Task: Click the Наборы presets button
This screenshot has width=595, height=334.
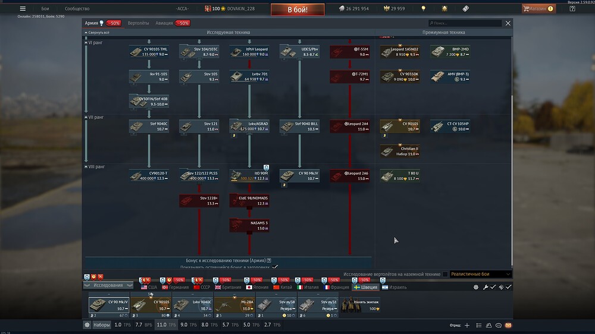Action: coord(101,325)
